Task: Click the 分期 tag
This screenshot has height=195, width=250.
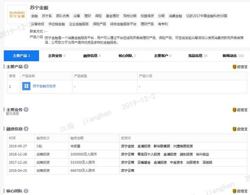Action: click(161, 16)
